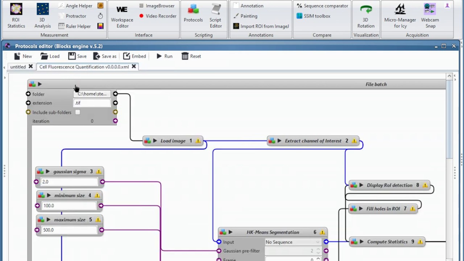Click the orange icon beside Angle Helper
This screenshot has width=464, height=261.
100,6
